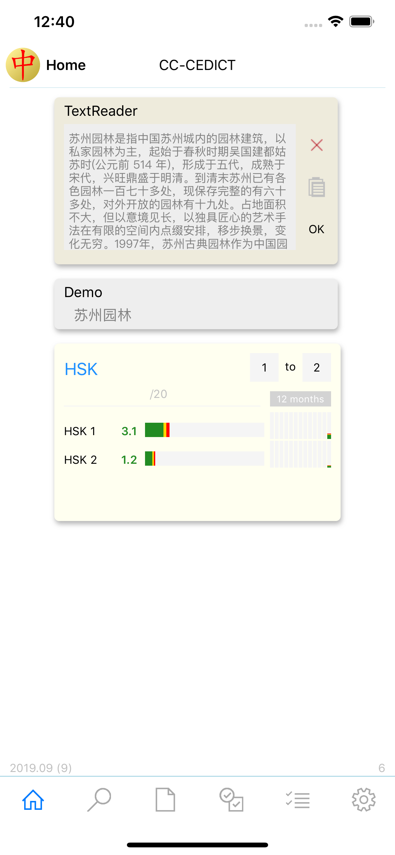Image resolution: width=395 pixels, height=855 pixels.
Task: Tap the red 中 app logo
Action: click(x=23, y=65)
